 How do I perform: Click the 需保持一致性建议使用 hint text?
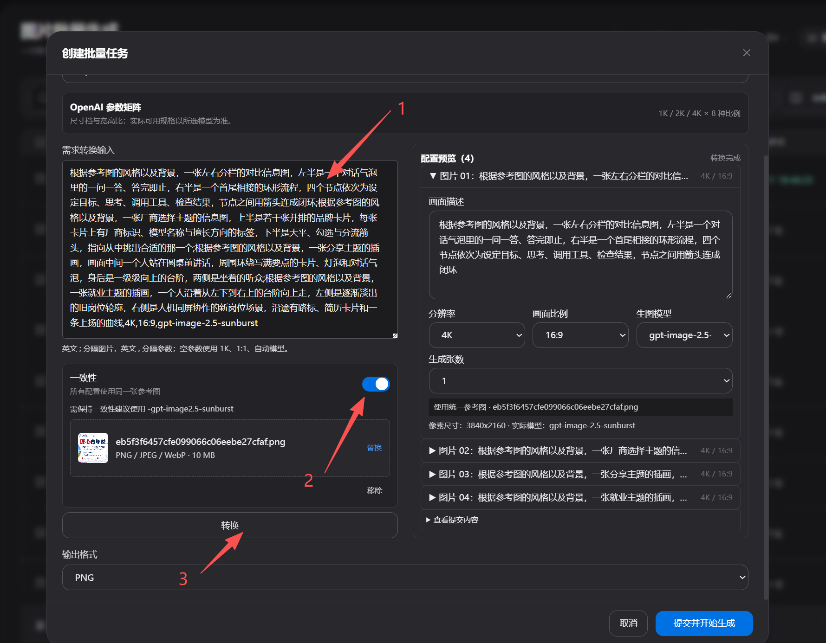point(151,409)
